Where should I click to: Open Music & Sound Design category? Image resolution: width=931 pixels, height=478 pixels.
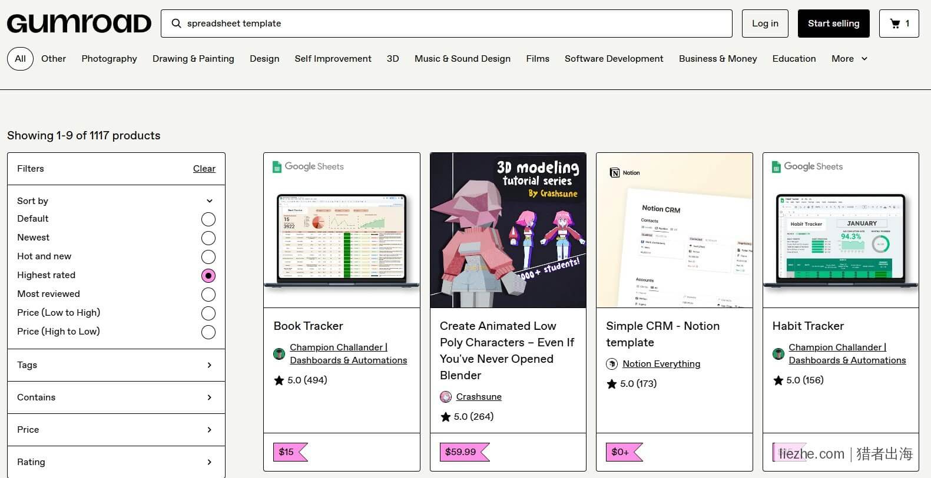[462, 59]
